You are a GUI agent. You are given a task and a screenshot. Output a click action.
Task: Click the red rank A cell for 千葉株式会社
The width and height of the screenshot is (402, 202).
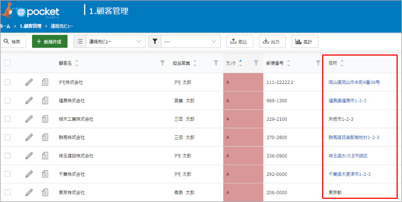pyautogui.click(x=243, y=174)
